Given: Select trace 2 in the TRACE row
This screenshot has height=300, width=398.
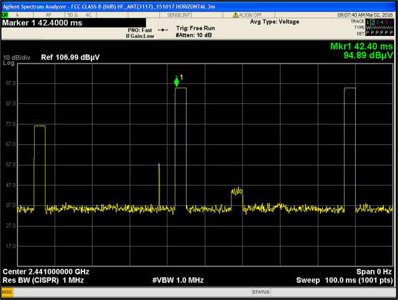Looking at the screenshot, I should tap(373, 22).
